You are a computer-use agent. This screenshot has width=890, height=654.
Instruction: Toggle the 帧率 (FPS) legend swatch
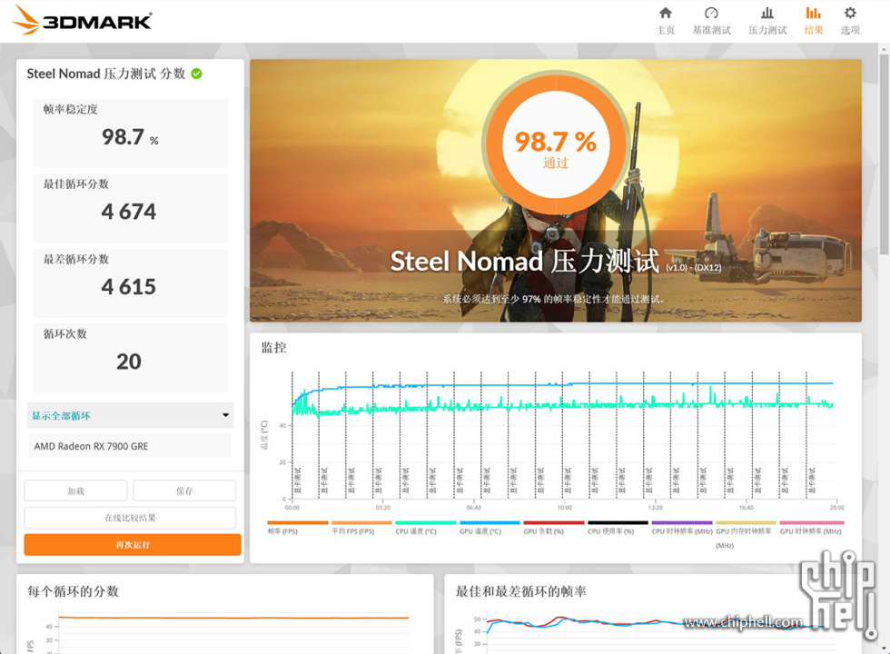(298, 523)
